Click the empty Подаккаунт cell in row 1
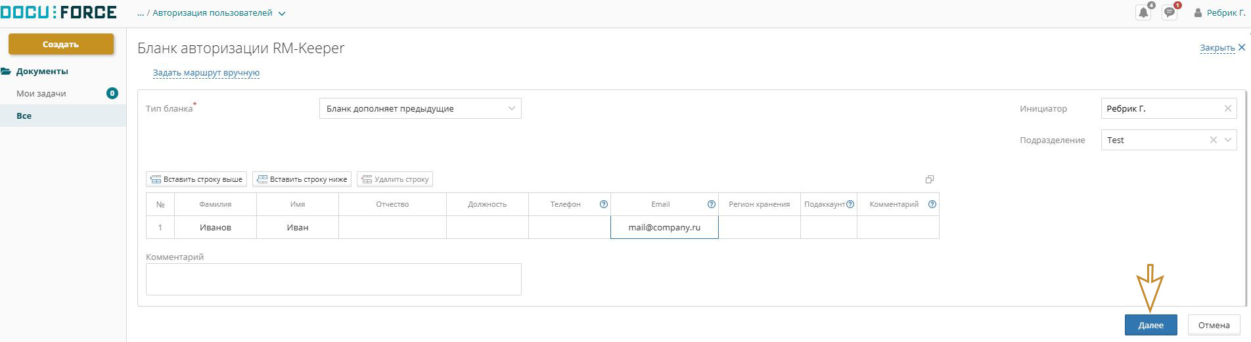This screenshot has width=1251, height=342. tap(829, 227)
